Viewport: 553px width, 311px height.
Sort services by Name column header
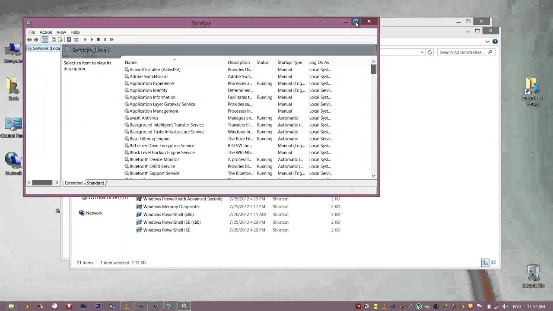click(130, 63)
